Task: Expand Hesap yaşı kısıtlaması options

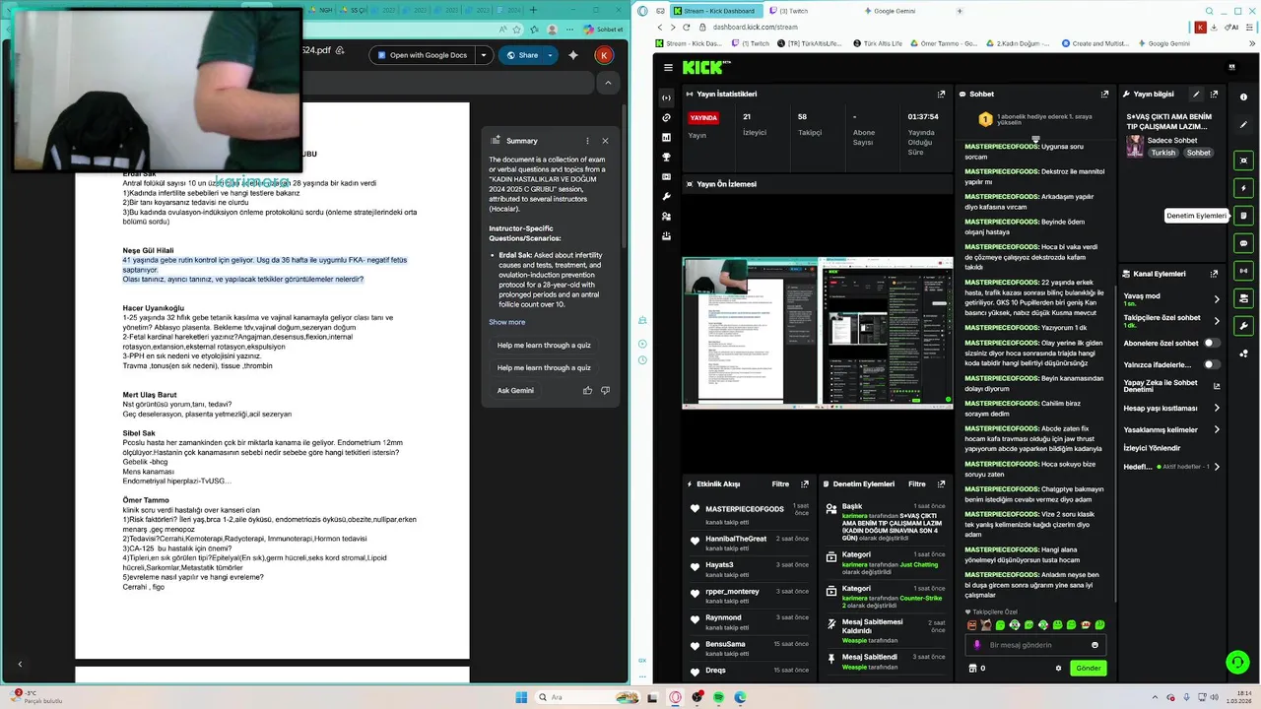Action: 1217,408
